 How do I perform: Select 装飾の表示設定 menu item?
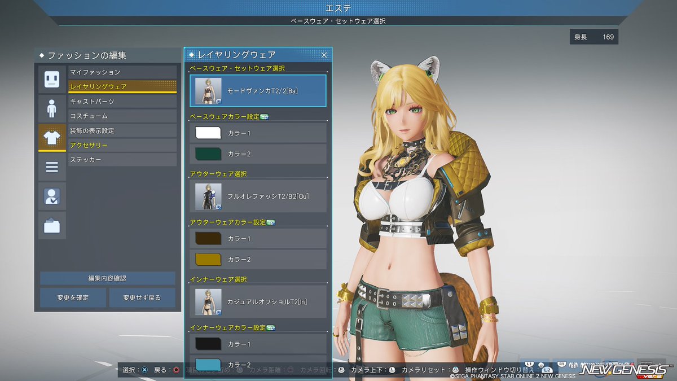point(122,130)
